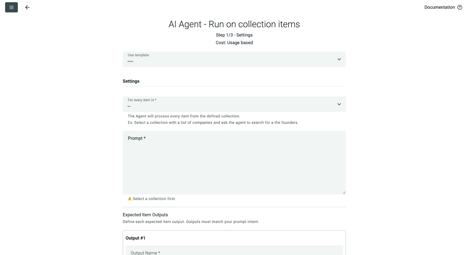
Task: Open the Use template dropdown
Action: [x=234, y=59]
